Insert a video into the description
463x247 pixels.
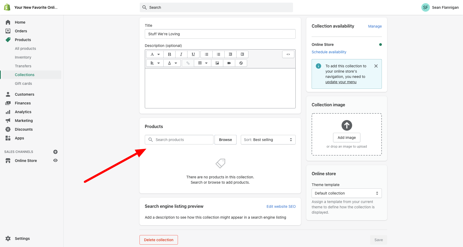click(229, 63)
